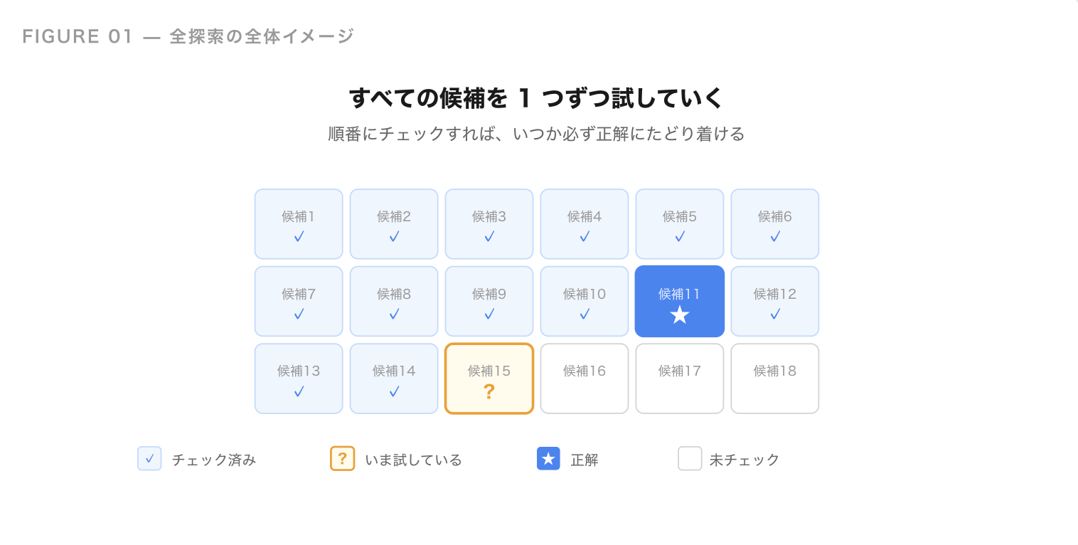Click the 候補12 checked tile
The image size is (1078, 545).
(775, 301)
